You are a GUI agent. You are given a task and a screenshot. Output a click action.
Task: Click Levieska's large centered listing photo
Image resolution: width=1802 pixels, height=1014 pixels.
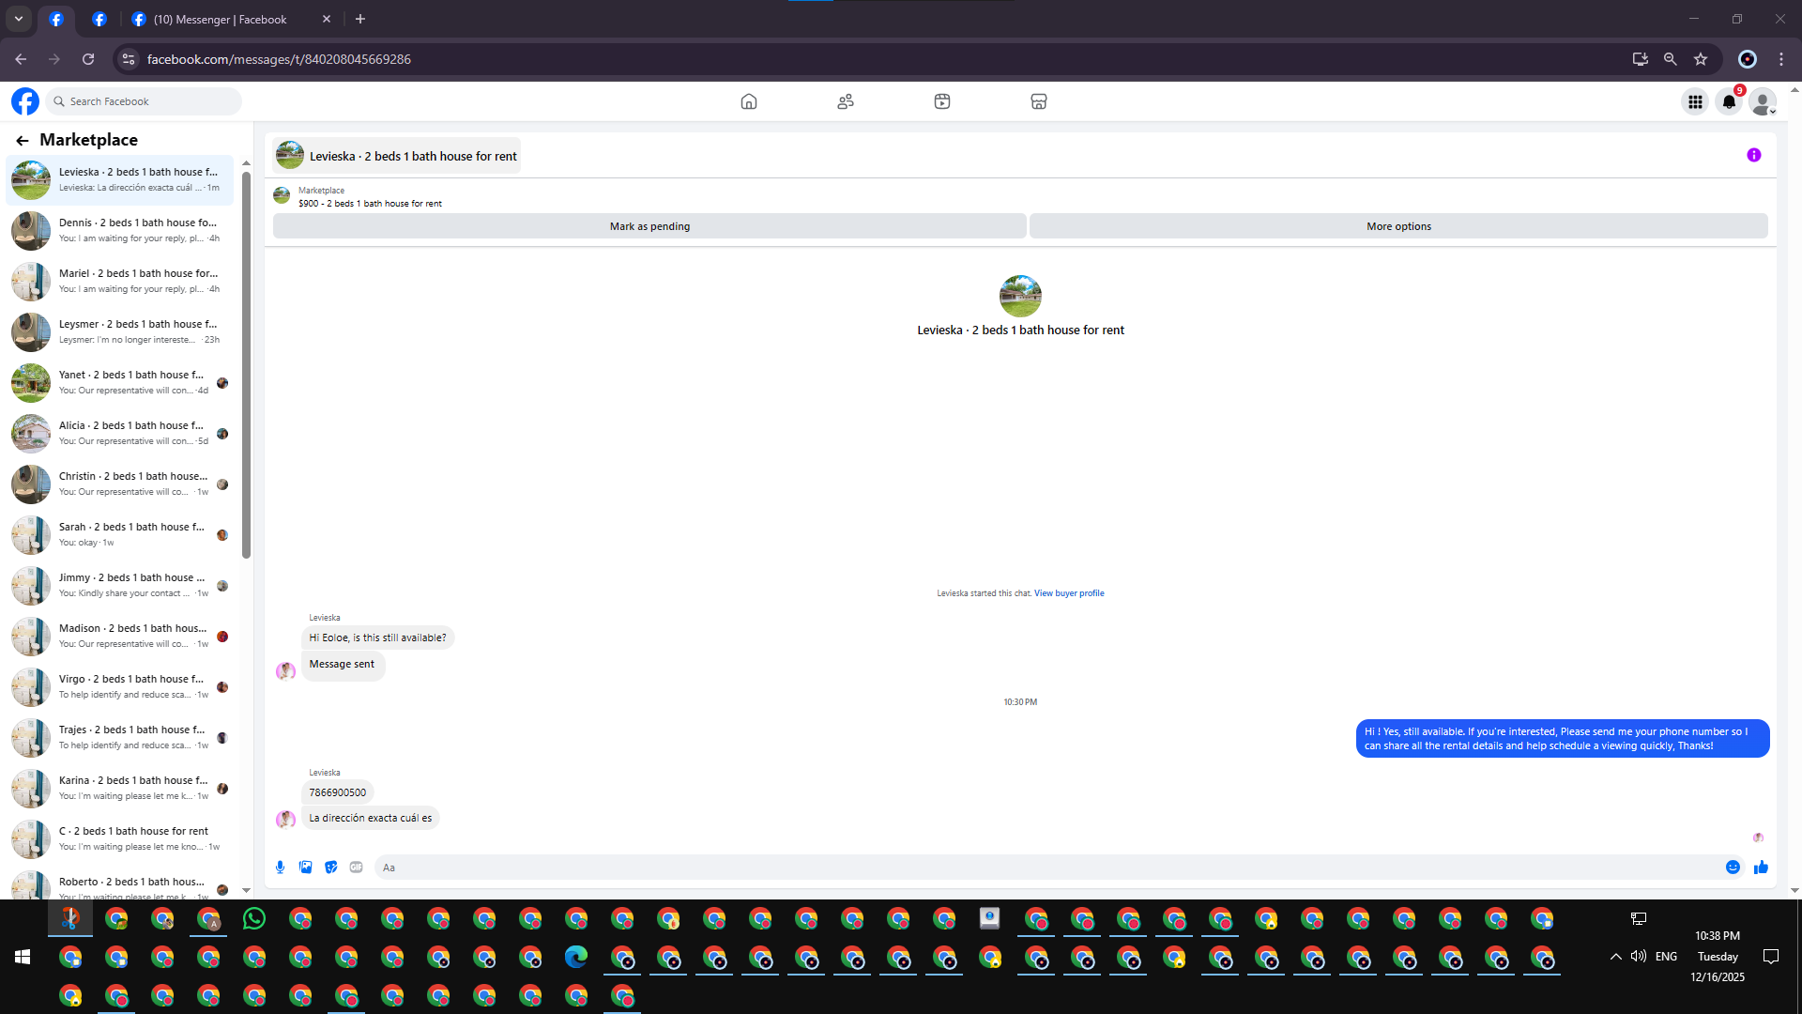click(1020, 296)
